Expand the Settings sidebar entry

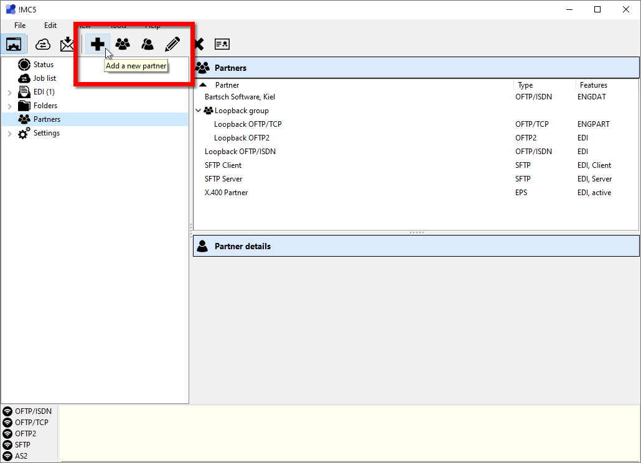[9, 132]
